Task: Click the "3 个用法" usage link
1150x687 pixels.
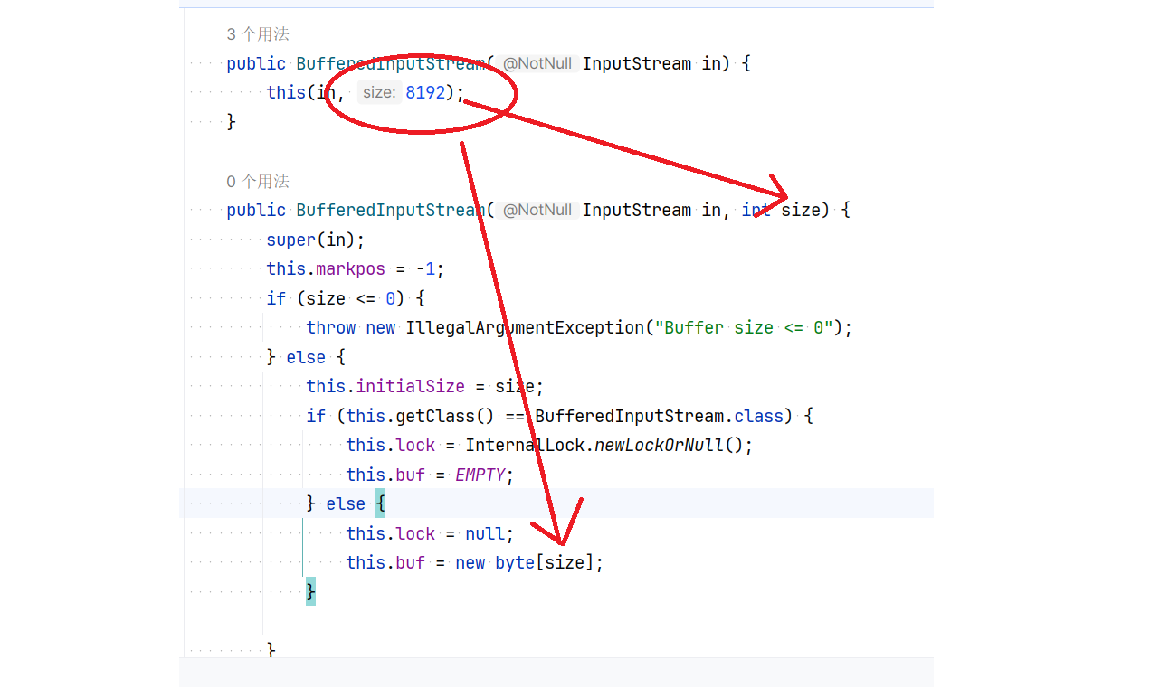Action: (257, 33)
